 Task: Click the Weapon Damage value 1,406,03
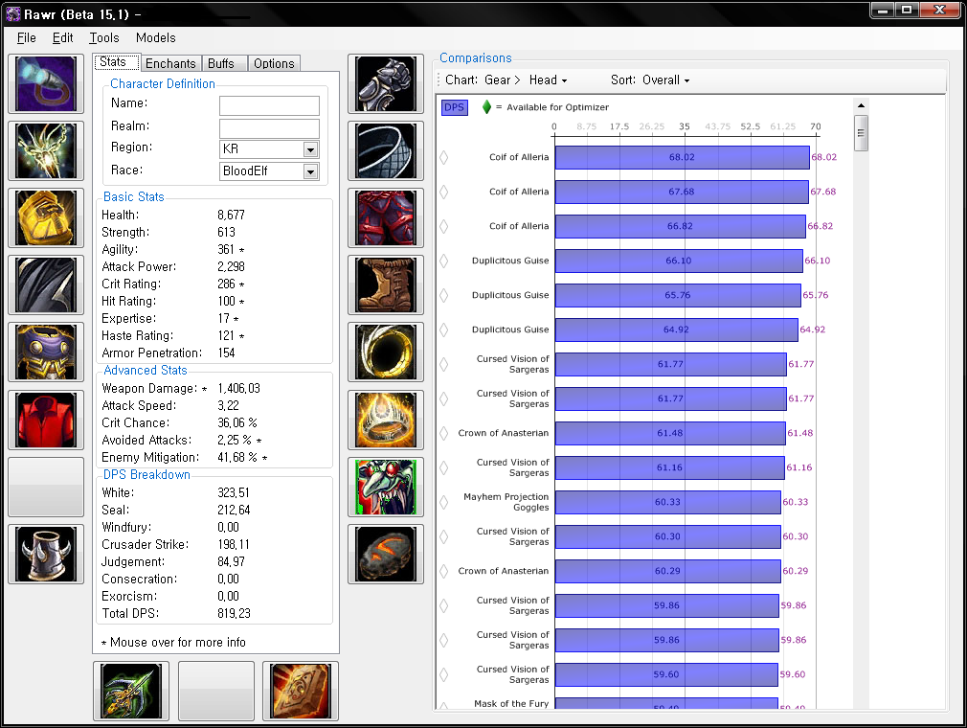238,389
